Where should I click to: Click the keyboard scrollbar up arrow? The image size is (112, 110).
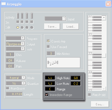pos(104,17)
